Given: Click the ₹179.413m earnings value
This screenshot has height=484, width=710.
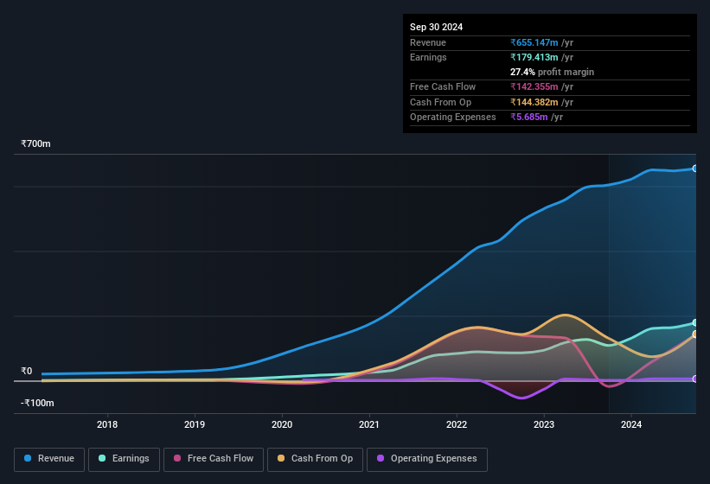Looking at the screenshot, I should pos(534,57).
